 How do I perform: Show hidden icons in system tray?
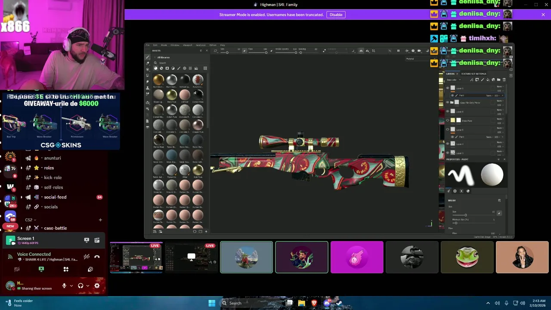[488, 303]
